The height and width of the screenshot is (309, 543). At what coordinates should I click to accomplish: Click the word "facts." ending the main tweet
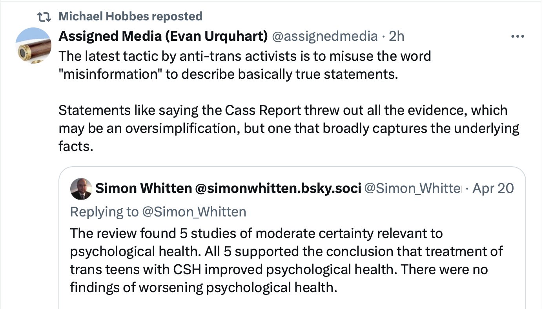tap(76, 147)
